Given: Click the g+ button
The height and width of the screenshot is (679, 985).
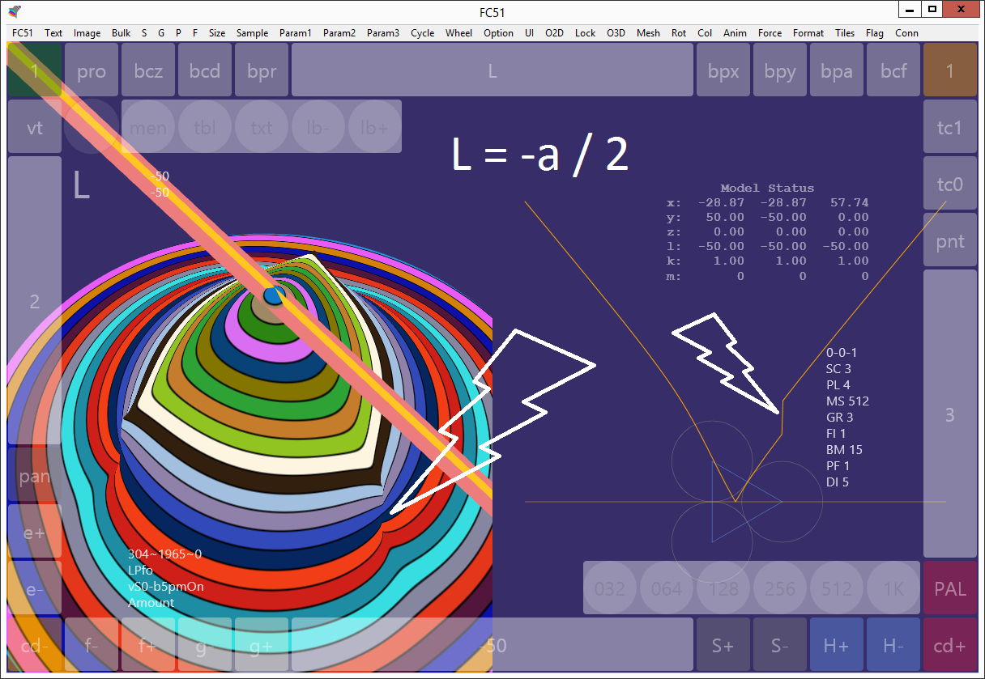Looking at the screenshot, I should click(262, 645).
